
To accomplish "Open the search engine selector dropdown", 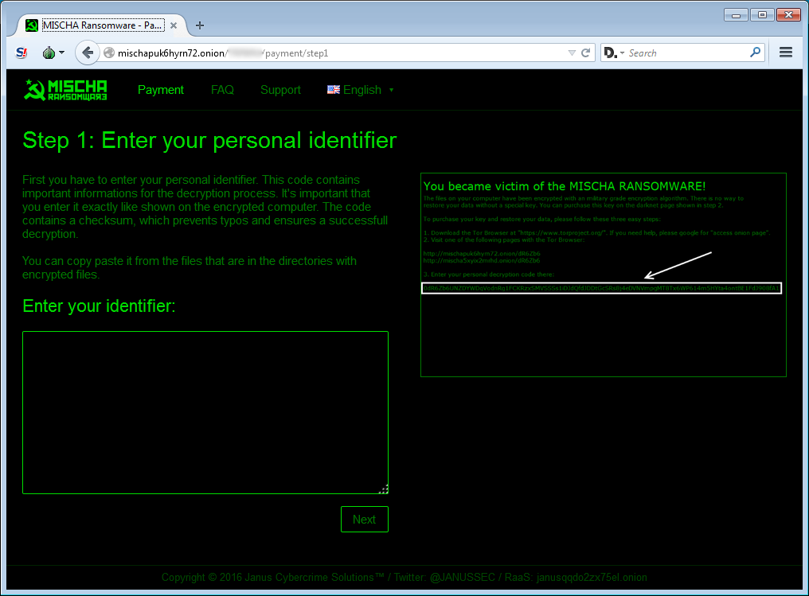I will click(x=614, y=53).
